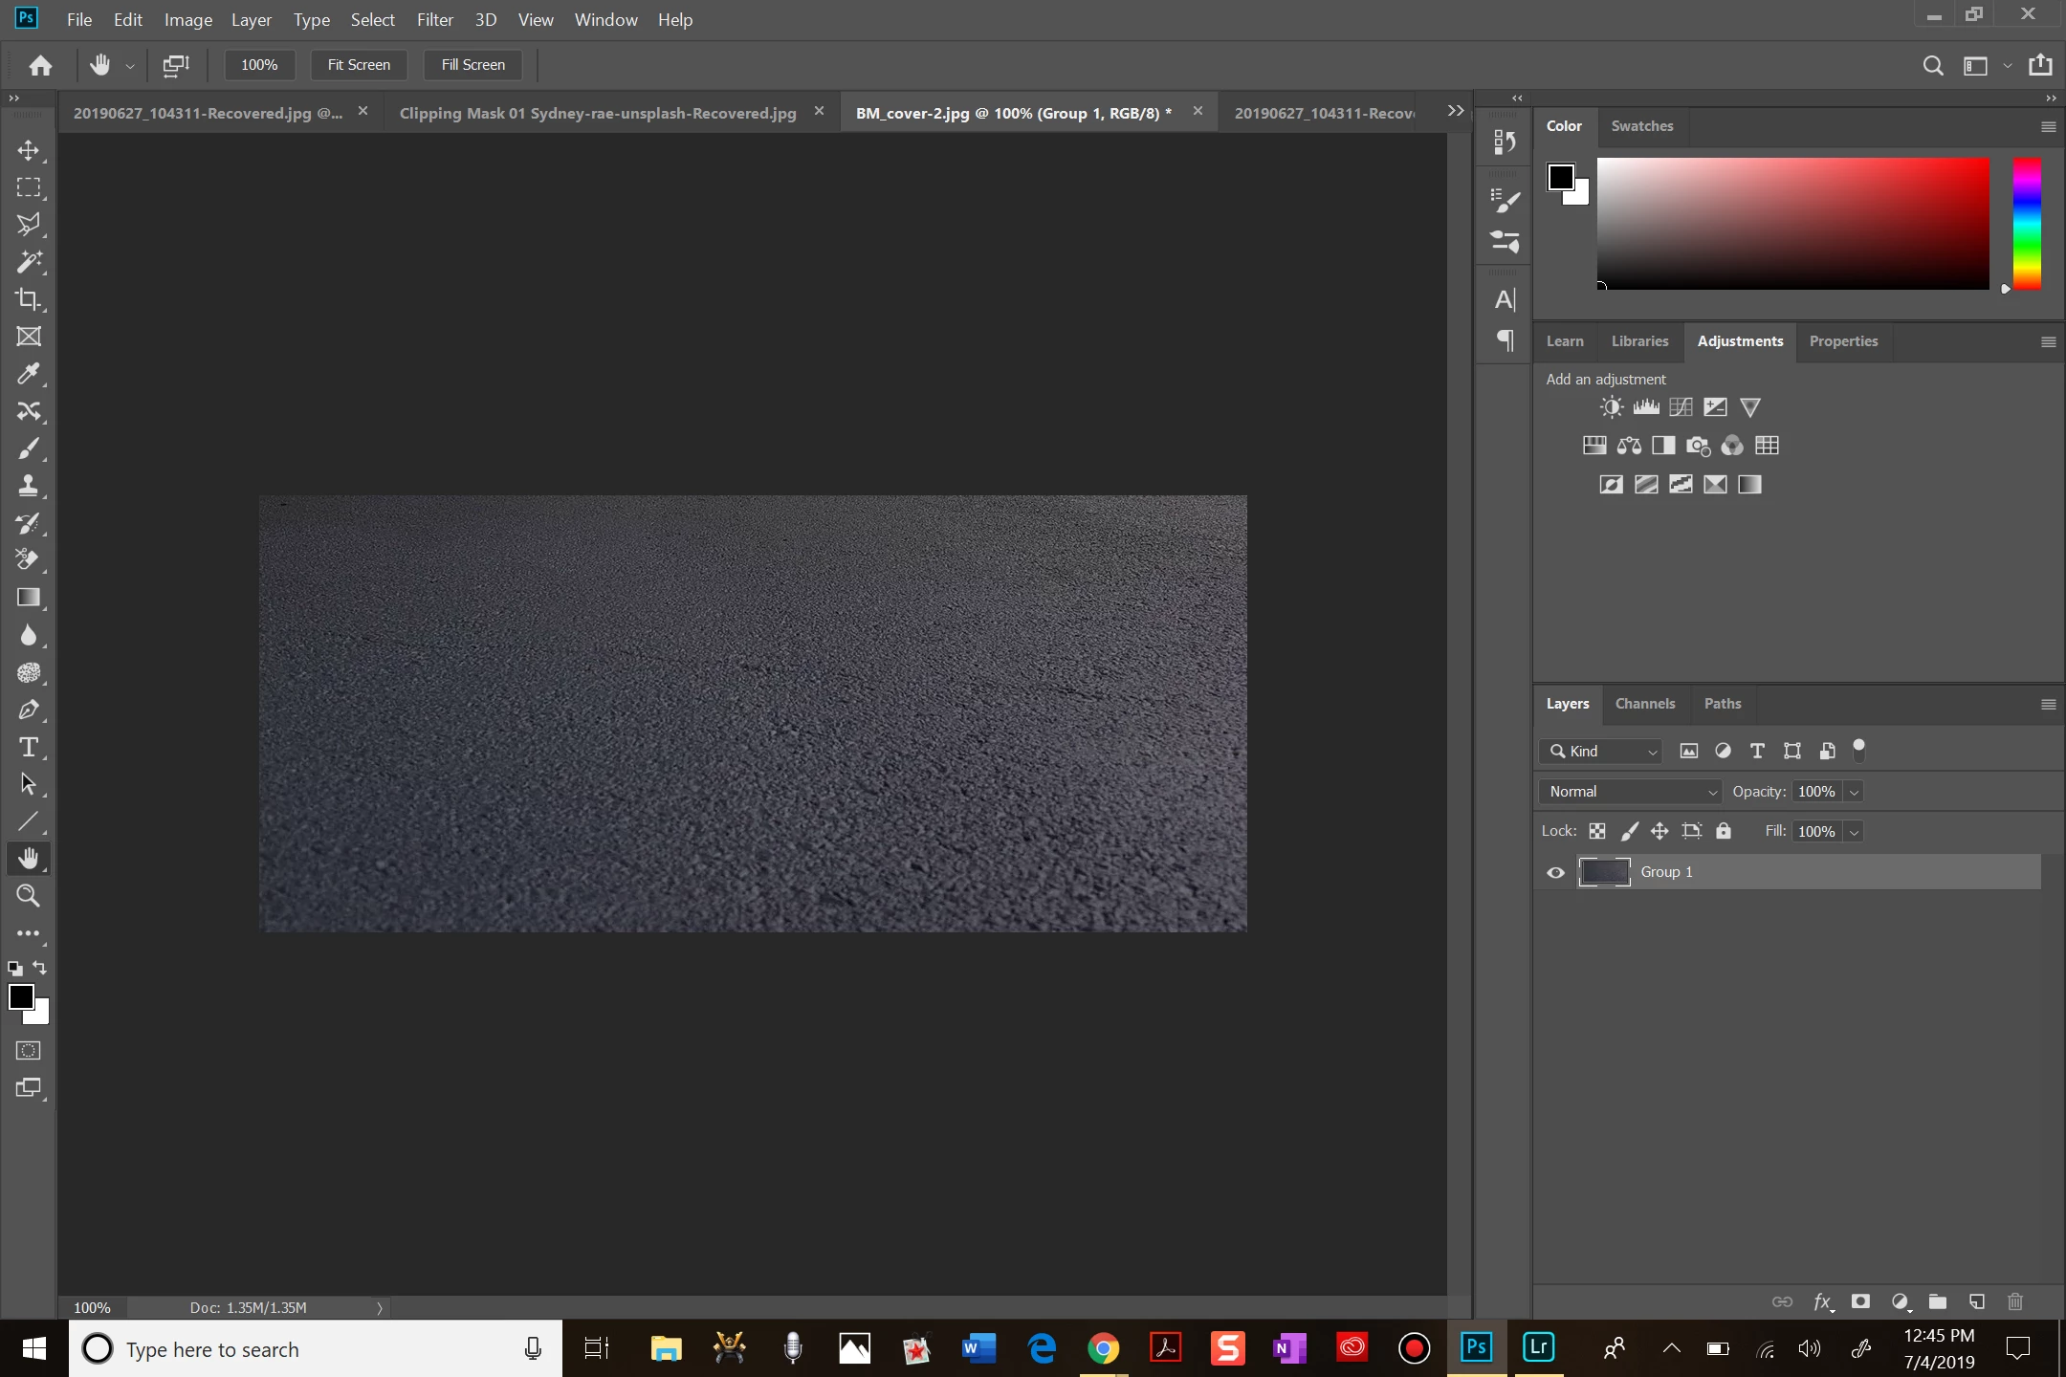The width and height of the screenshot is (2066, 1377).
Task: Select the Zoom tool in toolbar
Action: (28, 896)
